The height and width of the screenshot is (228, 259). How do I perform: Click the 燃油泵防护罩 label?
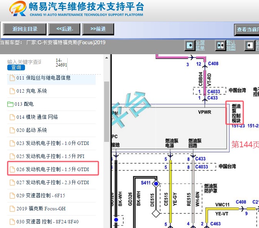tap(211, 188)
